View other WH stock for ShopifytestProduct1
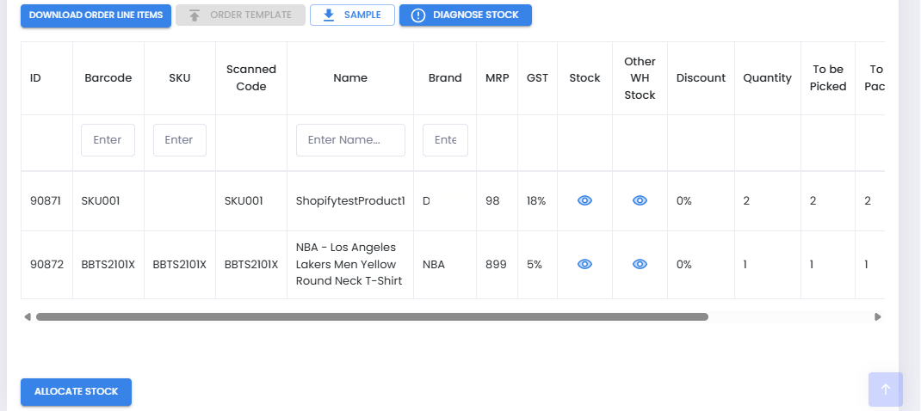 tap(640, 201)
